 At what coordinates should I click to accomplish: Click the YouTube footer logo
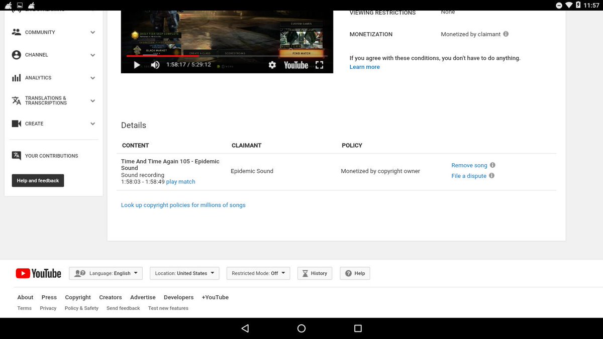point(39,273)
